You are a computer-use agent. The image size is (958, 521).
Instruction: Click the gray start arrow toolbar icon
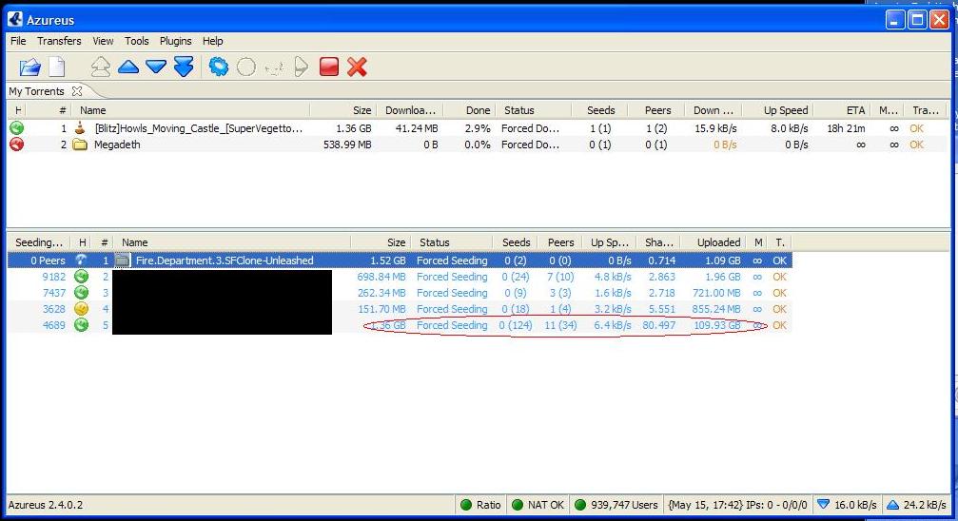pos(301,67)
